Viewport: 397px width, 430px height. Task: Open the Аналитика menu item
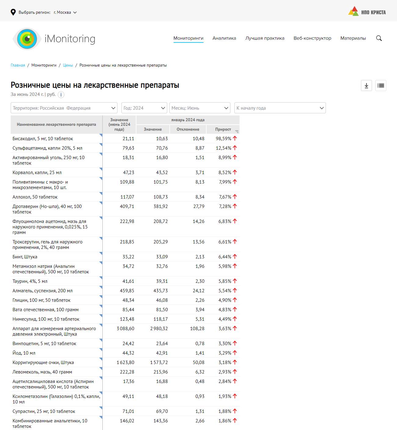[x=224, y=38]
